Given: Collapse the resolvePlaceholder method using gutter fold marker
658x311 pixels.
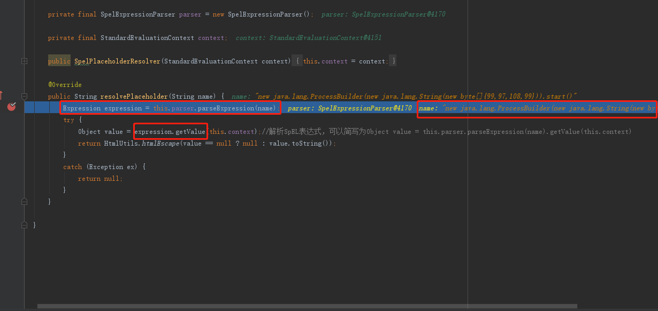Looking at the screenshot, I should [24, 97].
